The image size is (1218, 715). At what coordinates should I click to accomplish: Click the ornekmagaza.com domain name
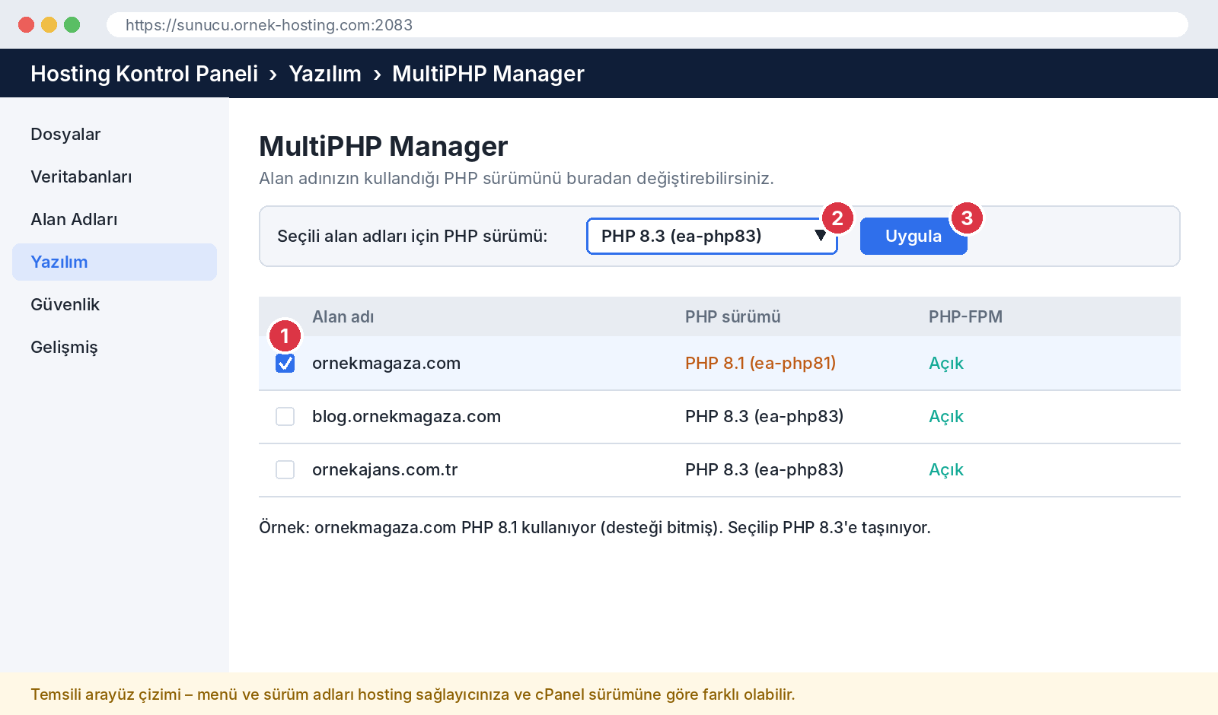tap(386, 364)
